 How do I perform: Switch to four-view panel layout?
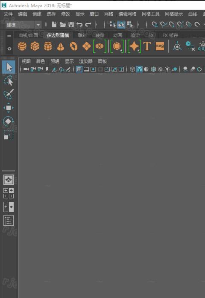[x=9, y=193]
